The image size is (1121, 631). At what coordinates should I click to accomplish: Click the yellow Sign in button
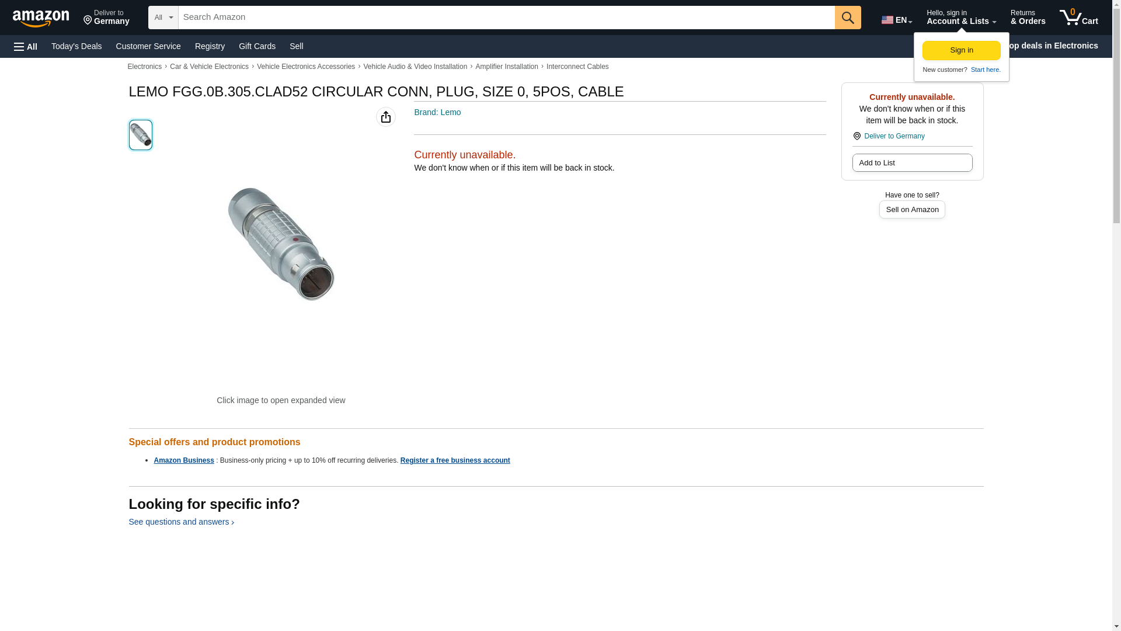961,50
